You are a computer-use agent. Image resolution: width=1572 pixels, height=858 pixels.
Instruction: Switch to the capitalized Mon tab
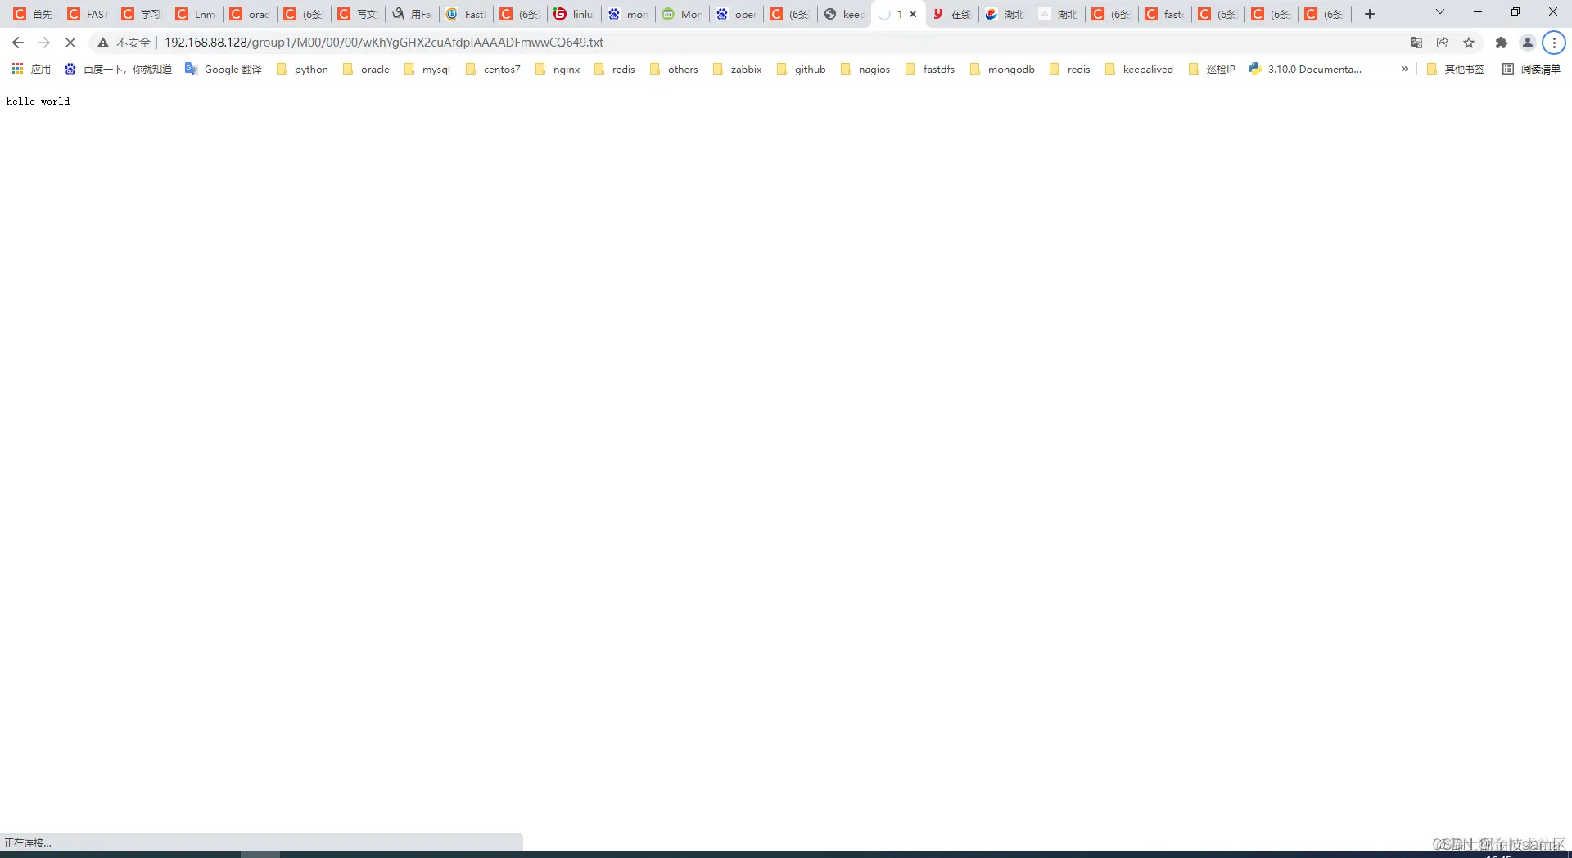tap(681, 14)
